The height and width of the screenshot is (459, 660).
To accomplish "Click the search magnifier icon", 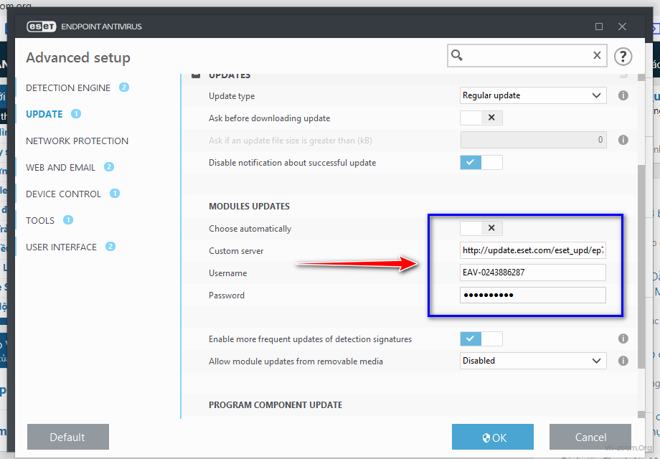I will click(x=457, y=55).
